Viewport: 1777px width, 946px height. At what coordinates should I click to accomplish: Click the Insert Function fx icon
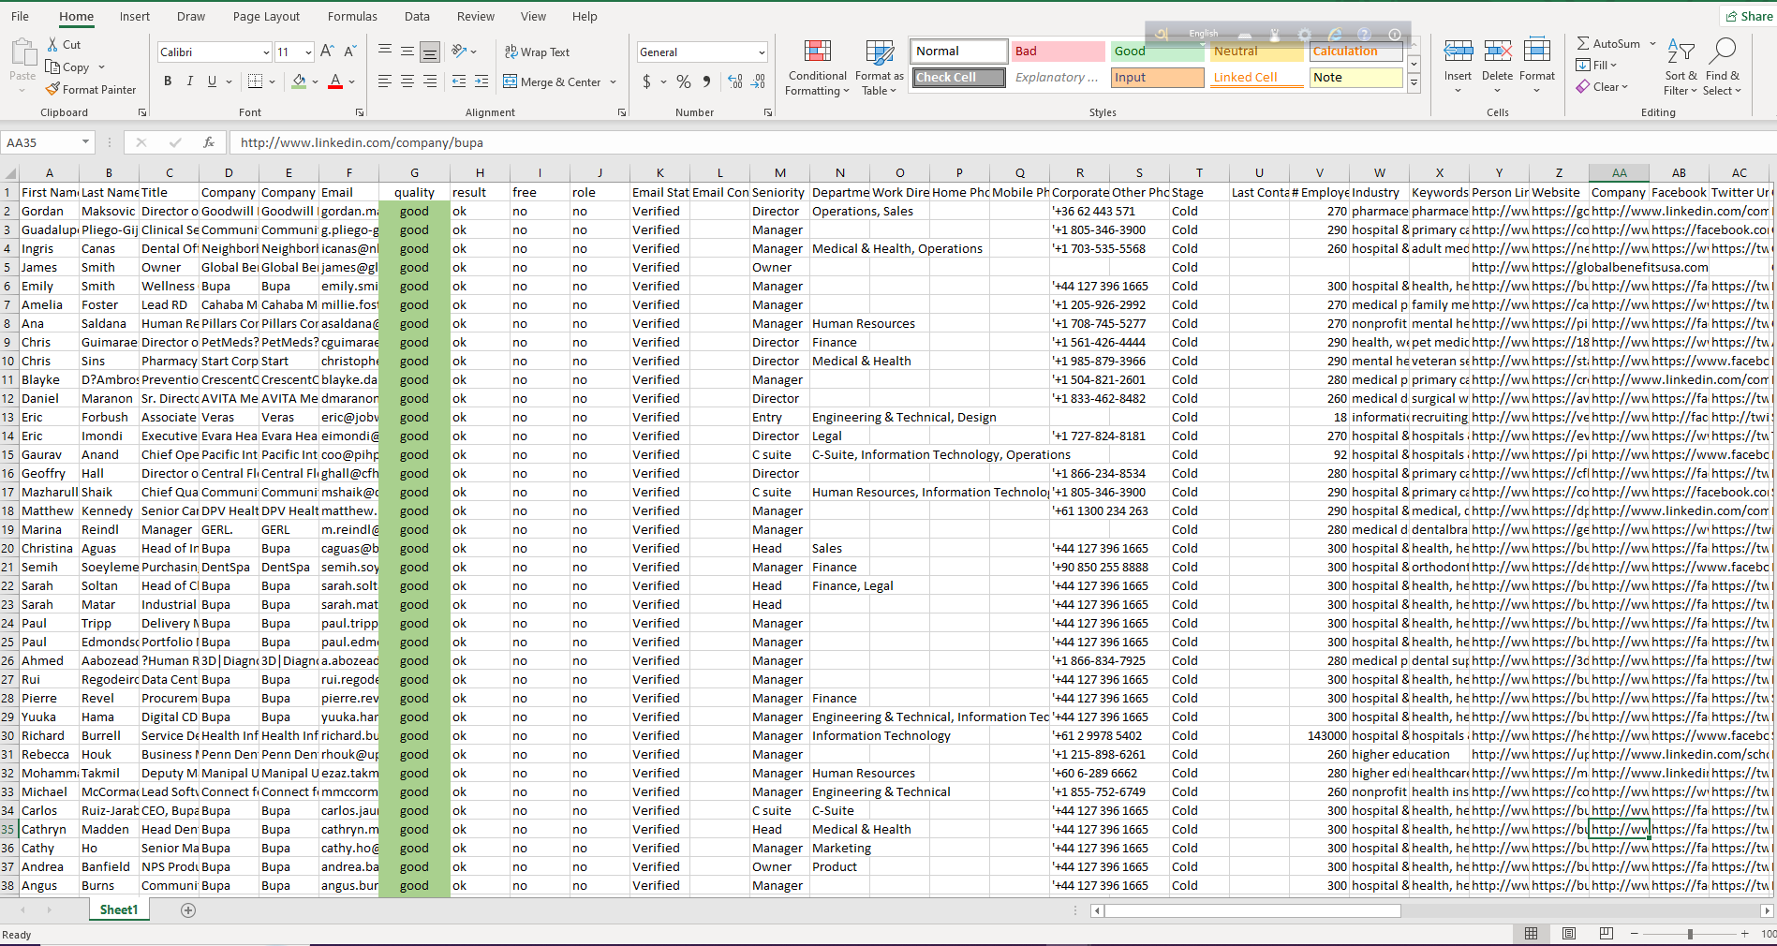(x=208, y=142)
